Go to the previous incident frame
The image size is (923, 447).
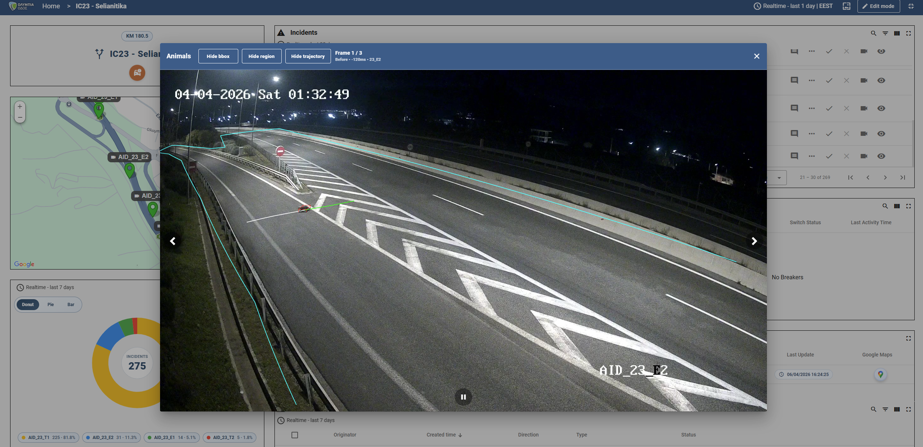click(x=173, y=241)
